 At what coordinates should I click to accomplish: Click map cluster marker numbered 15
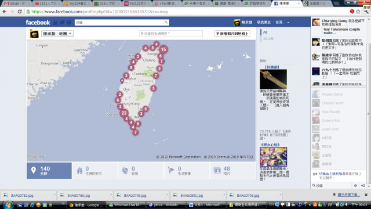click(x=163, y=49)
